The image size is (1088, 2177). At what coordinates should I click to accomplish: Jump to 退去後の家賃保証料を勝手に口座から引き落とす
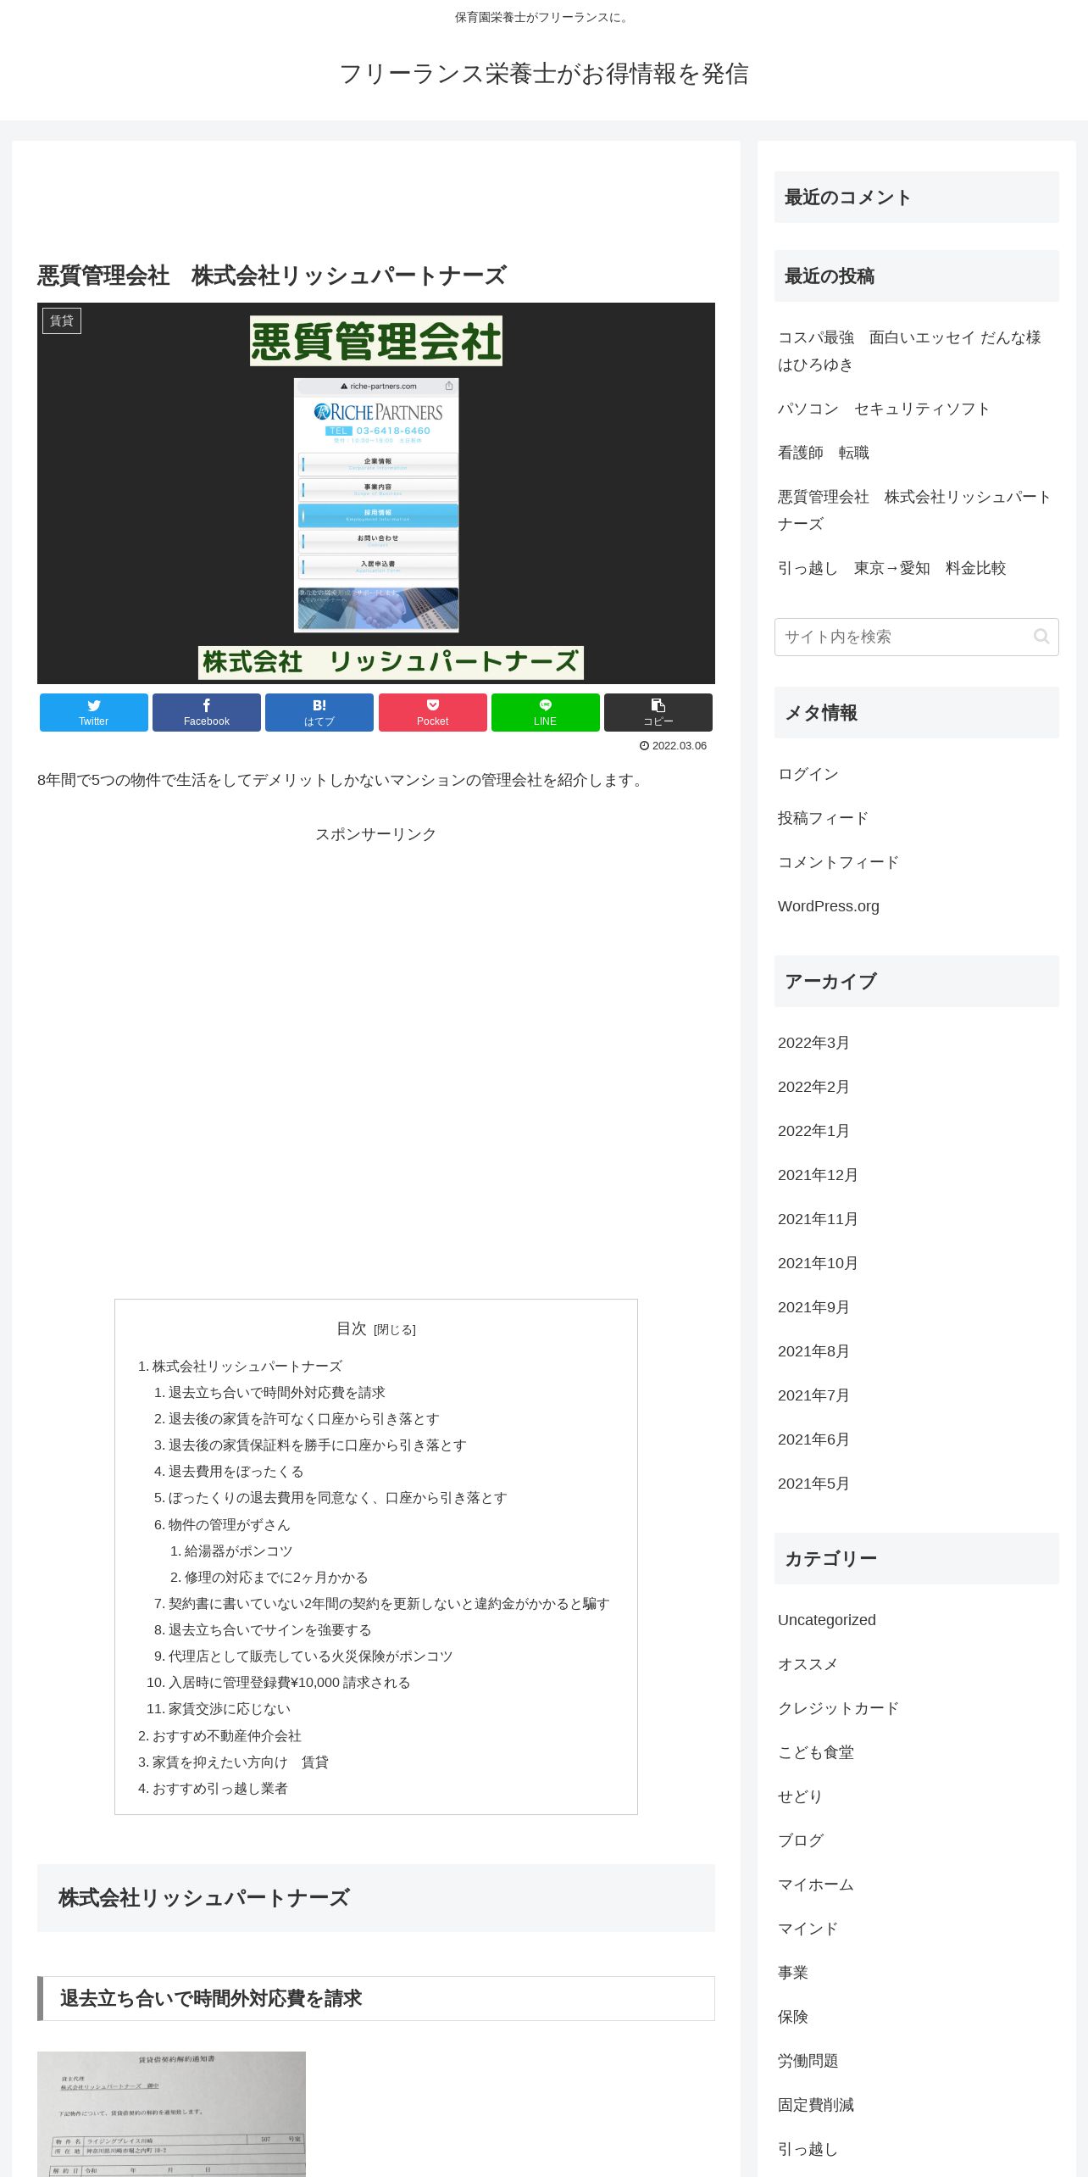pyautogui.click(x=318, y=1445)
